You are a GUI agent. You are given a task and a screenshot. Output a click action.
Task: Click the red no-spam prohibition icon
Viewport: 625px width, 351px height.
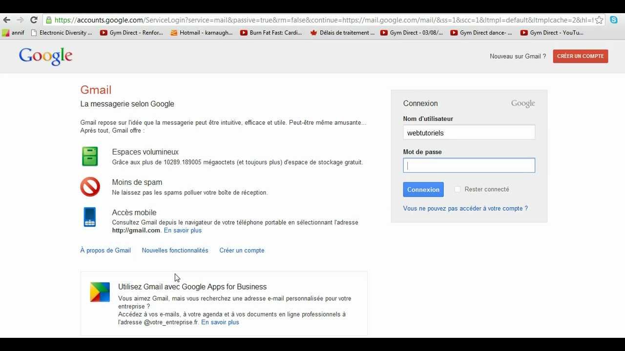90,187
